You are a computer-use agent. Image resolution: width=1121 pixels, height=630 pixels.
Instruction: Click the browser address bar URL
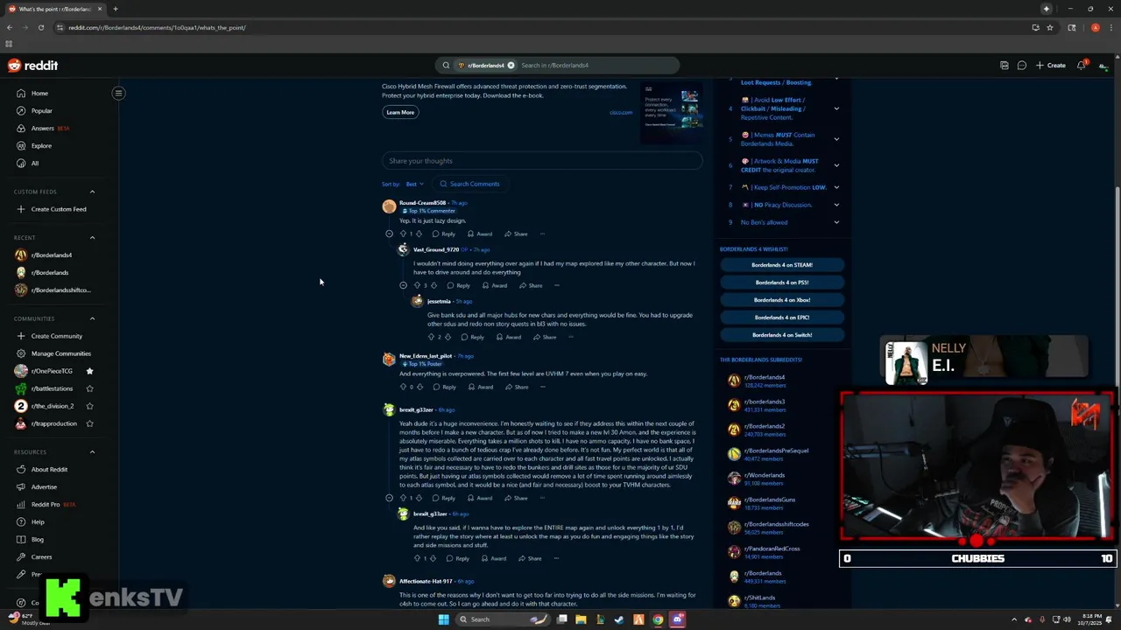tap(157, 27)
